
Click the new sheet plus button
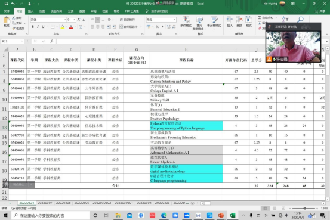[192, 203]
